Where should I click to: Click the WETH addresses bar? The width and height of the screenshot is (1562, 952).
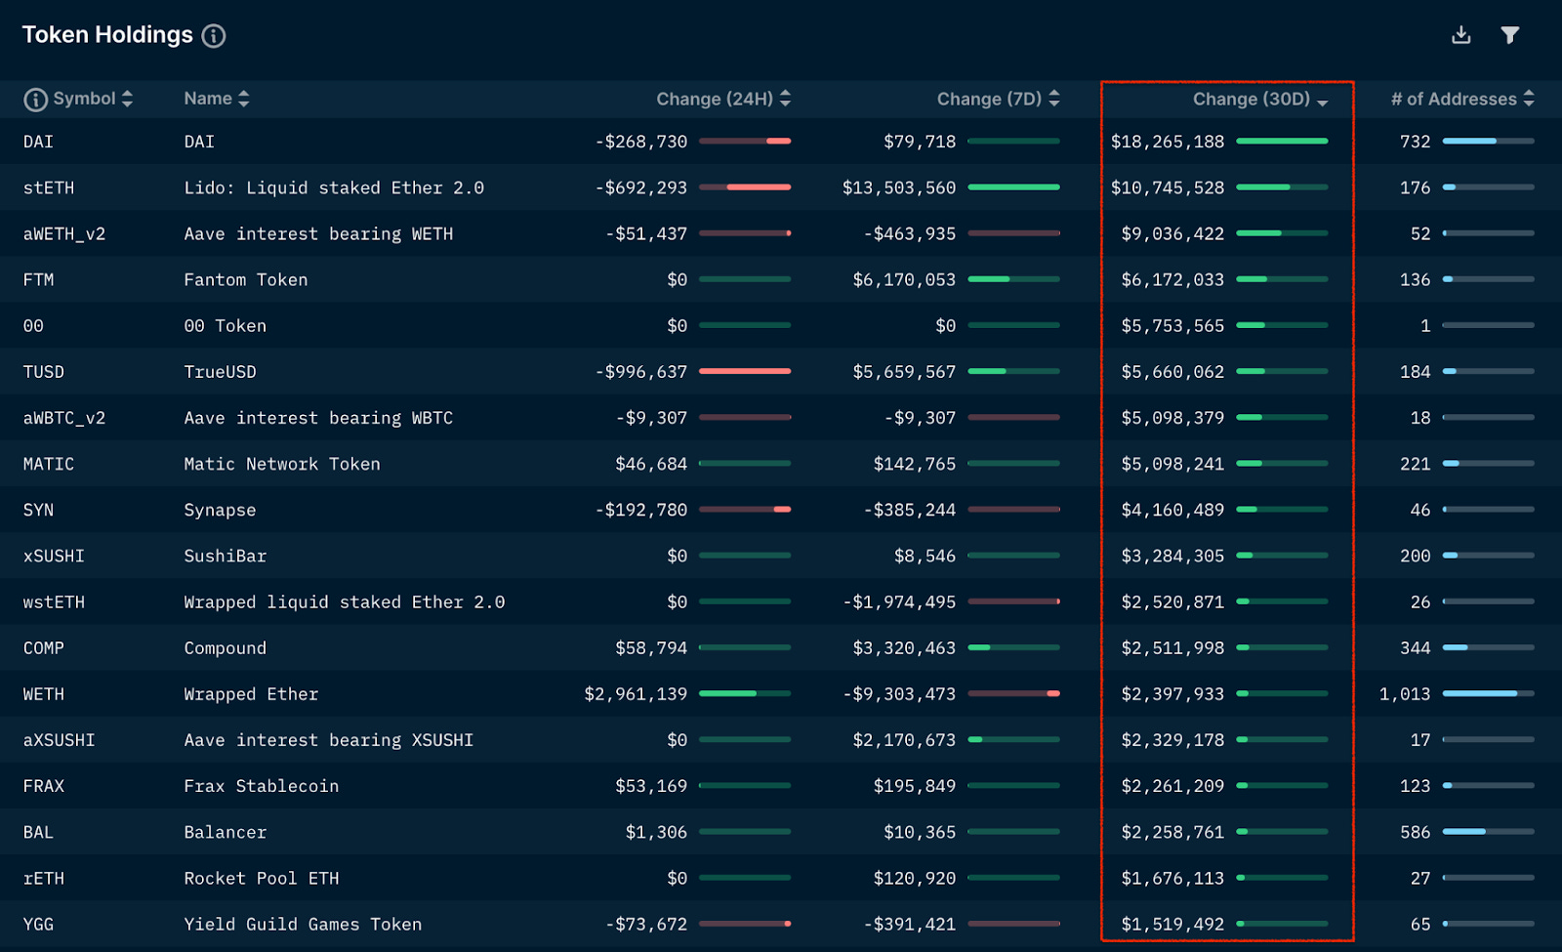tap(1488, 693)
